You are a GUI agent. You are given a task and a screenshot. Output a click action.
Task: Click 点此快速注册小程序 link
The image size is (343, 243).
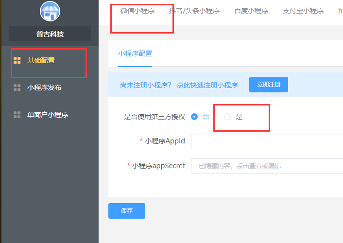[x=207, y=85]
